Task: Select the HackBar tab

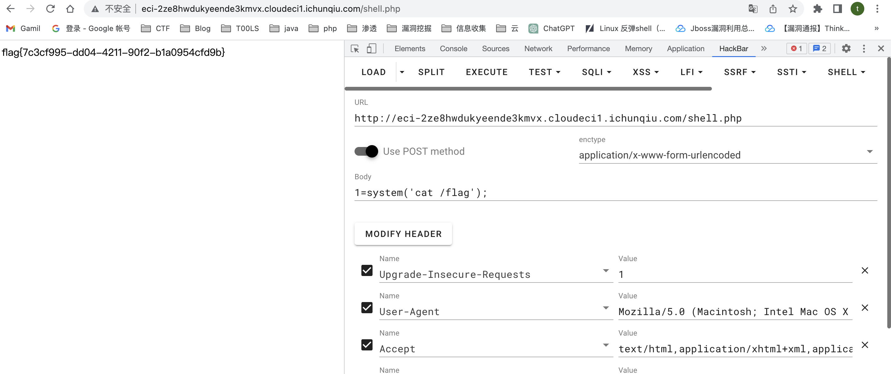Action: click(x=734, y=49)
